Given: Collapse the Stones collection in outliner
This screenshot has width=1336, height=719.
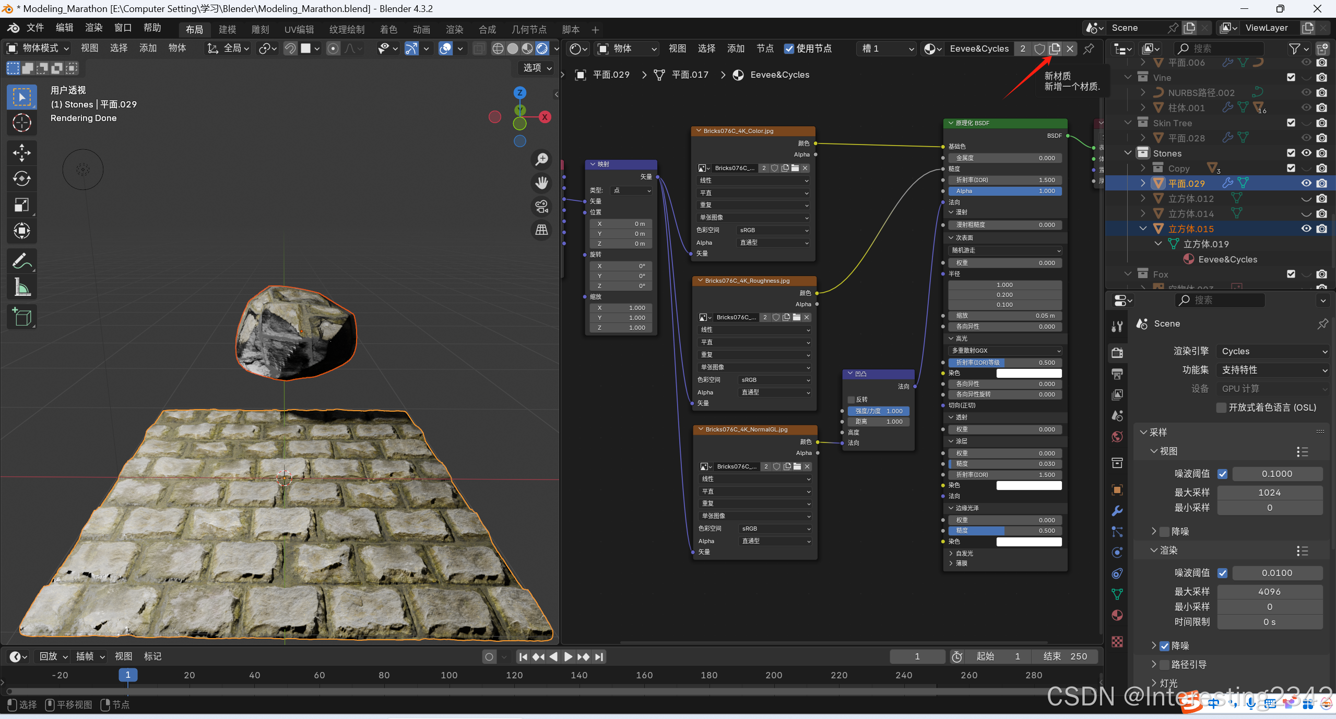Looking at the screenshot, I should point(1128,153).
